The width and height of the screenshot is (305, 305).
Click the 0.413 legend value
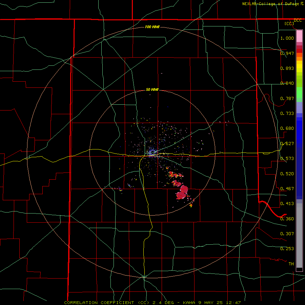click(287, 204)
